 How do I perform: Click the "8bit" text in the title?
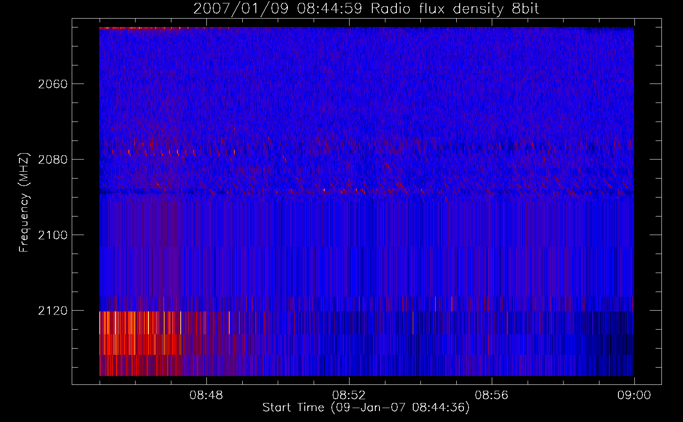(x=525, y=9)
